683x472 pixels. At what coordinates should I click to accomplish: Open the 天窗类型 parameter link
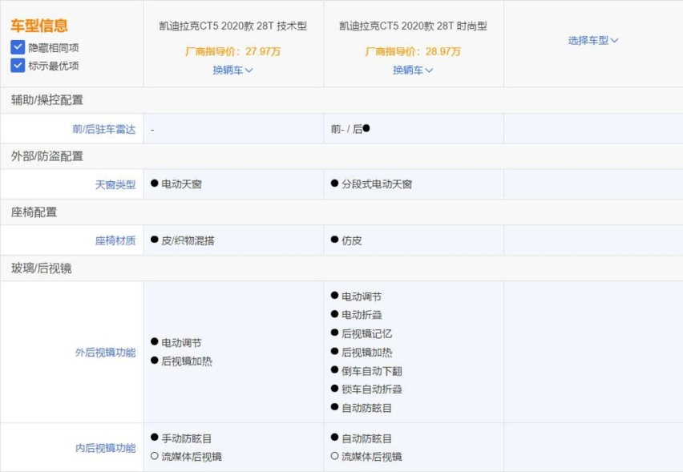point(115,184)
